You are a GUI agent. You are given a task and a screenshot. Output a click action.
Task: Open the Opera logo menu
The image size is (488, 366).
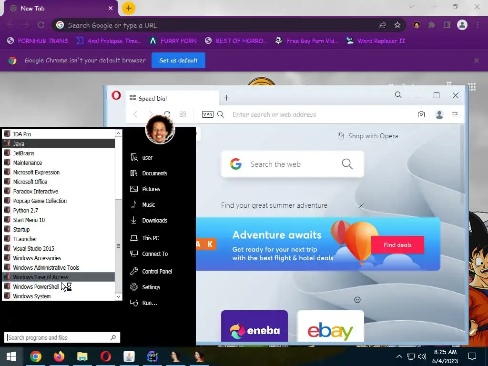pyautogui.click(x=116, y=95)
